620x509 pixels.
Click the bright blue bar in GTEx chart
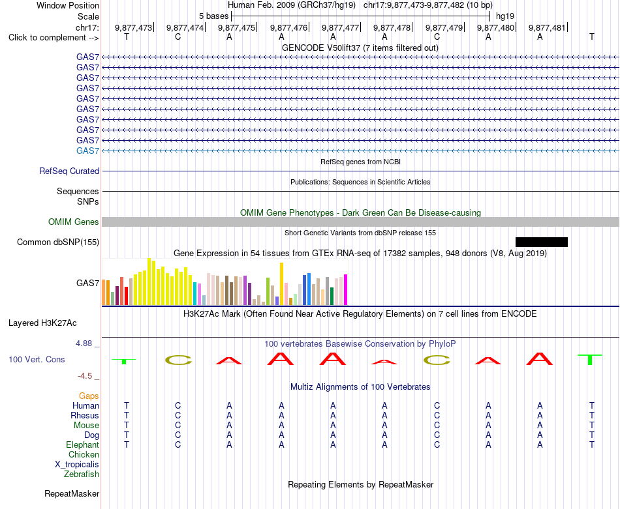pos(309,289)
